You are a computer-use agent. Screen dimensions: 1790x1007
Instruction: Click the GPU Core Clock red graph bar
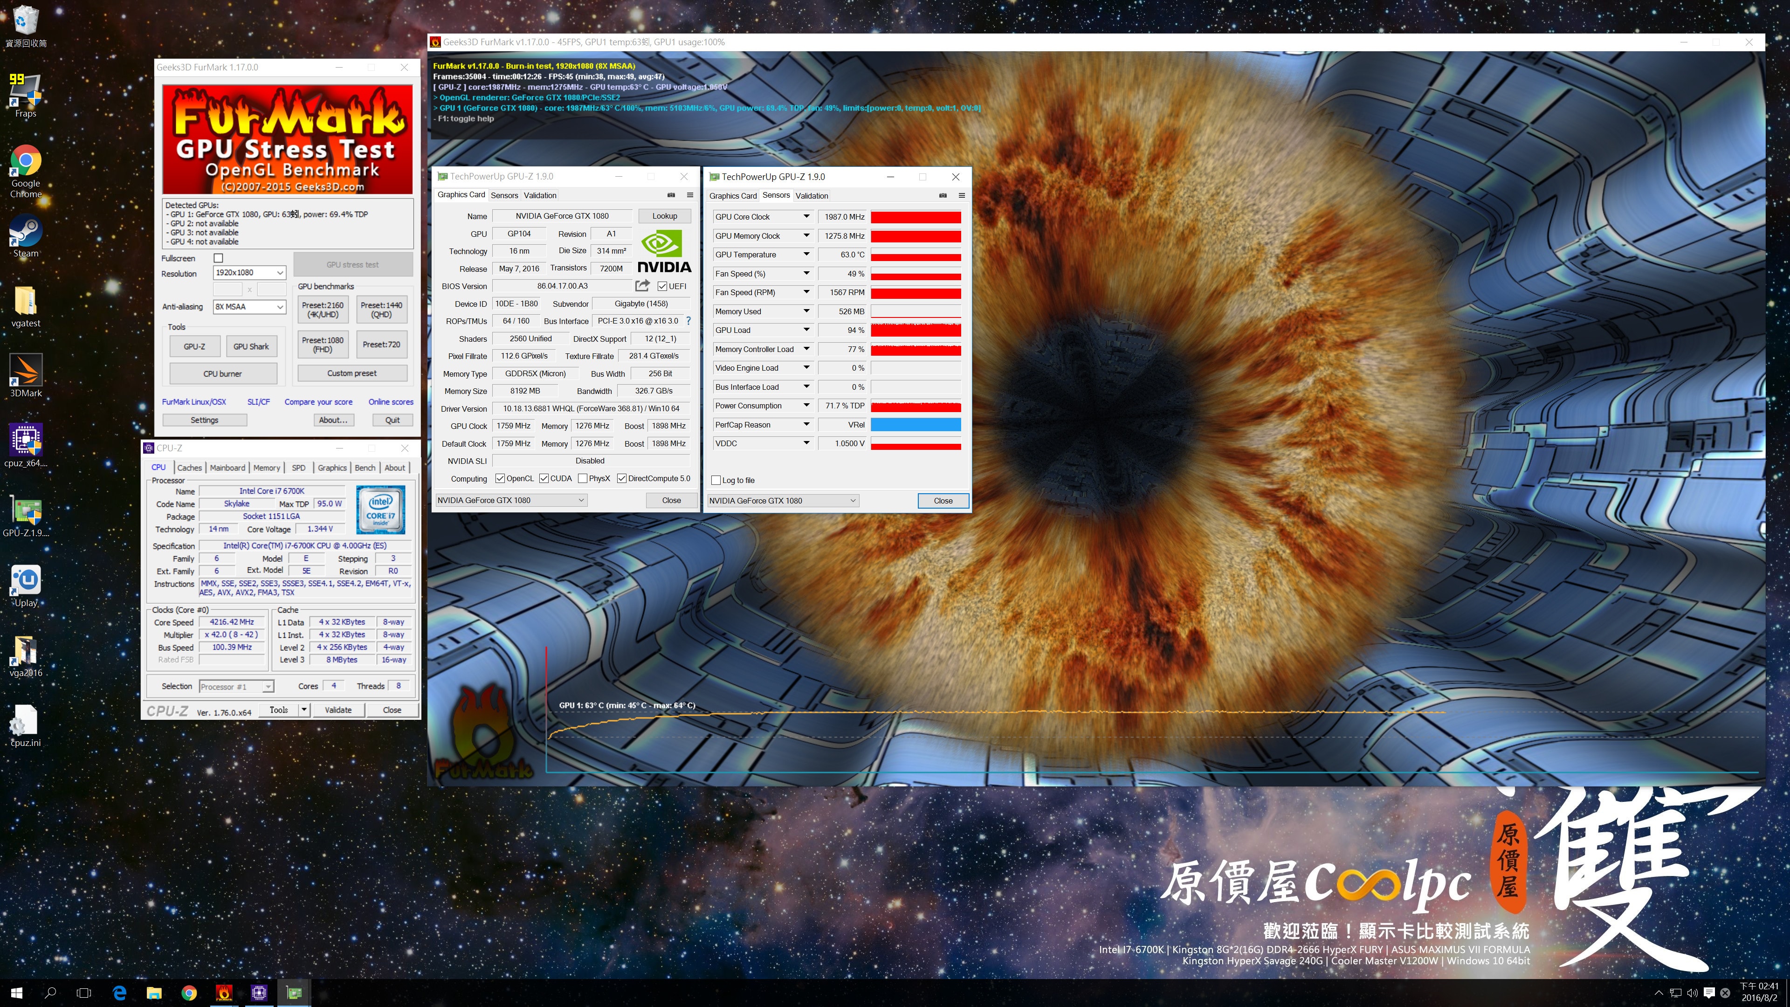916,217
